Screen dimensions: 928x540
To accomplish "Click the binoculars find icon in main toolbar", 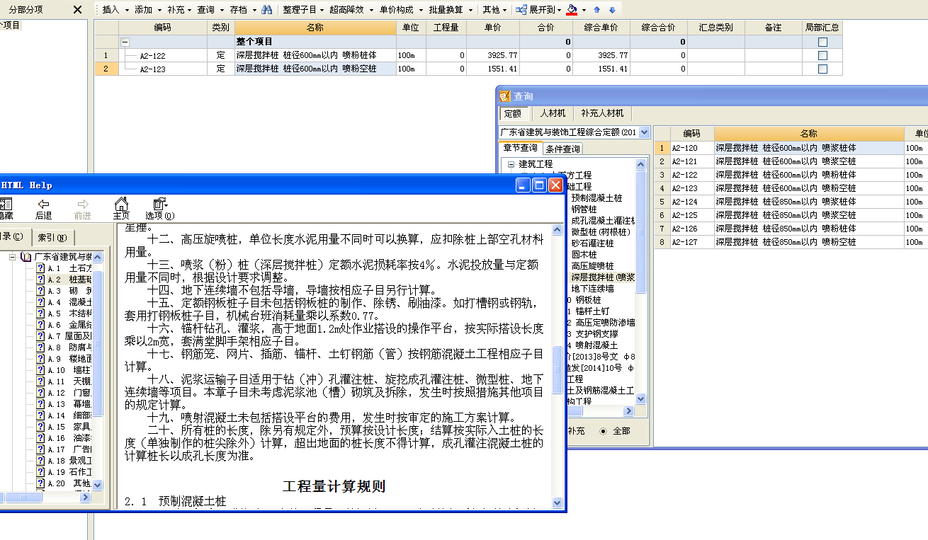I will pyautogui.click(x=266, y=10).
